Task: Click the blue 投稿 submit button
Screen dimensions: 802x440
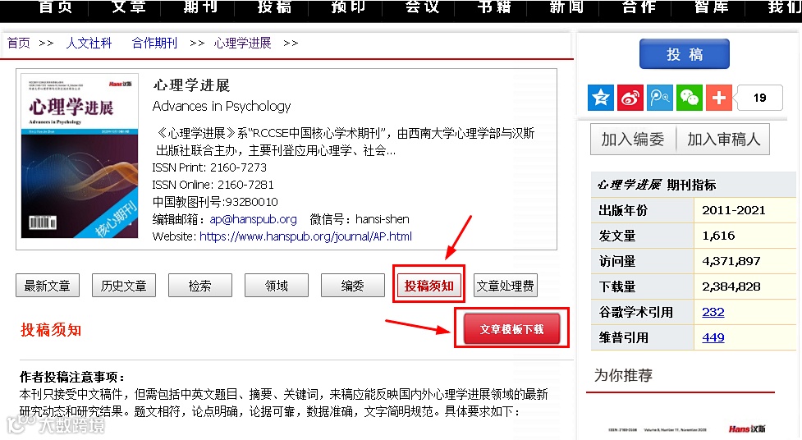Action: [685, 53]
